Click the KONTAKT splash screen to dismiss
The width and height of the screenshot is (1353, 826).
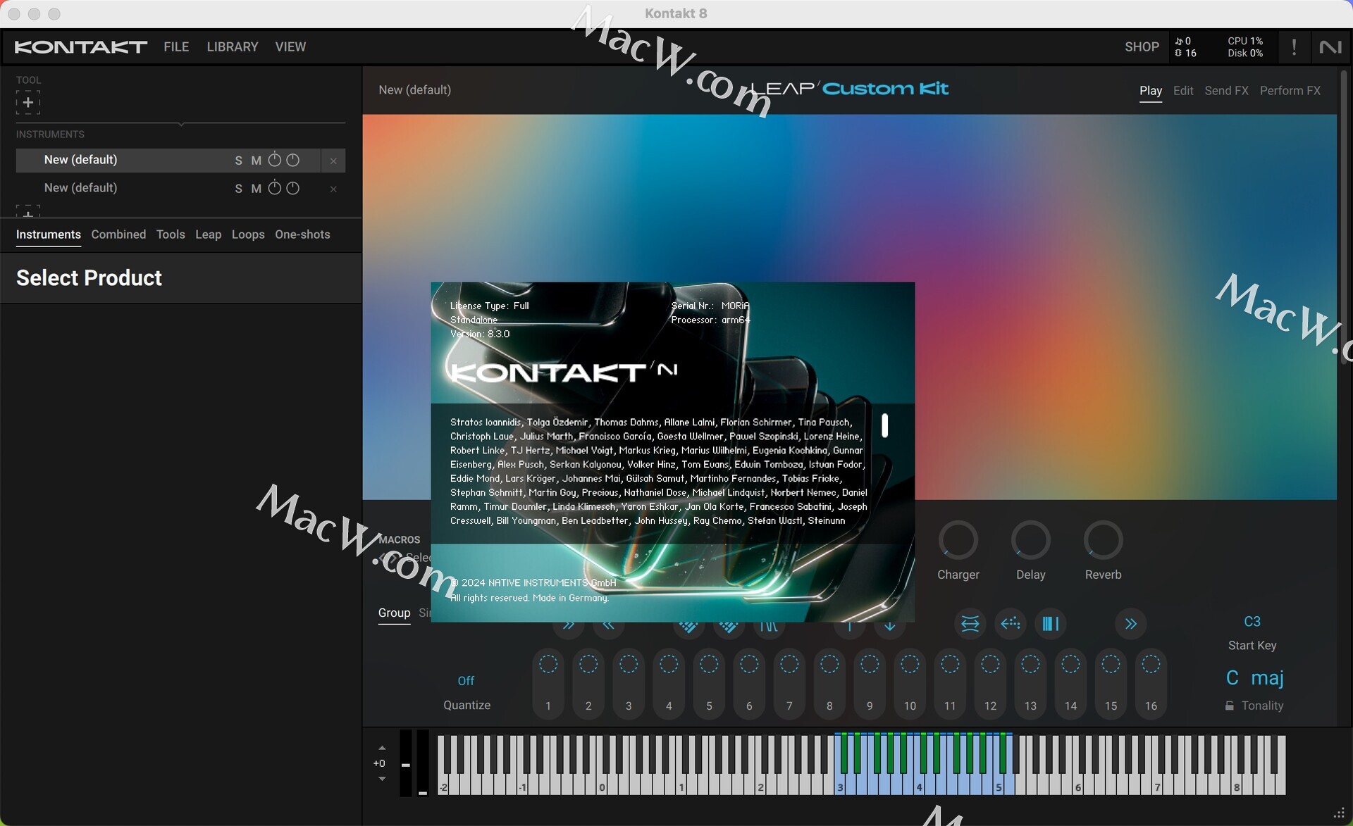(672, 452)
